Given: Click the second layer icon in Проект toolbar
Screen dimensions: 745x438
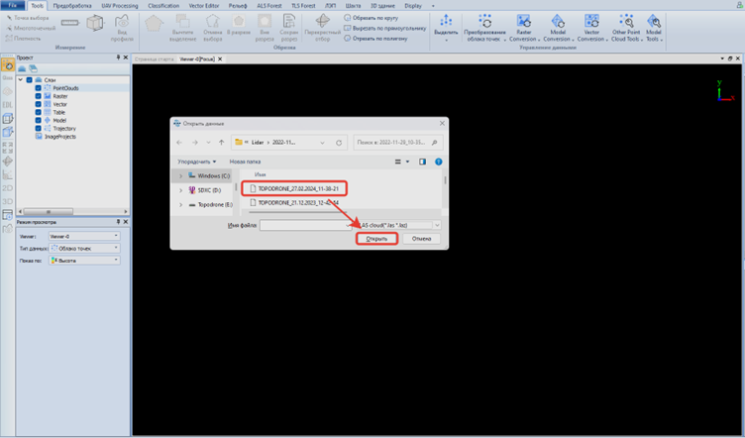Looking at the screenshot, I should [33, 69].
